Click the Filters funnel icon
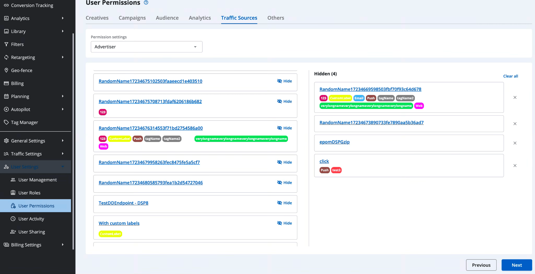535x274 pixels. [x=6, y=44]
